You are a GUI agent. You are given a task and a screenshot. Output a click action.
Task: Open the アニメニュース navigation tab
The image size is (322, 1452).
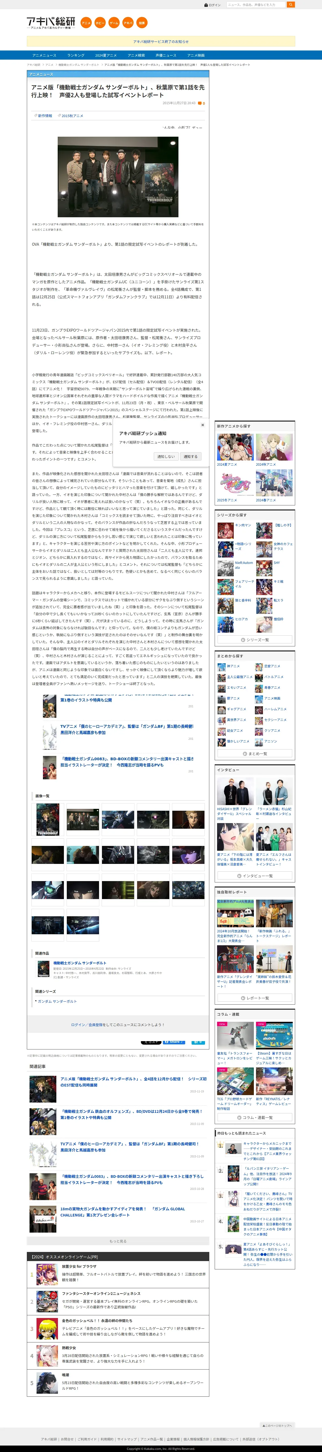(44, 55)
